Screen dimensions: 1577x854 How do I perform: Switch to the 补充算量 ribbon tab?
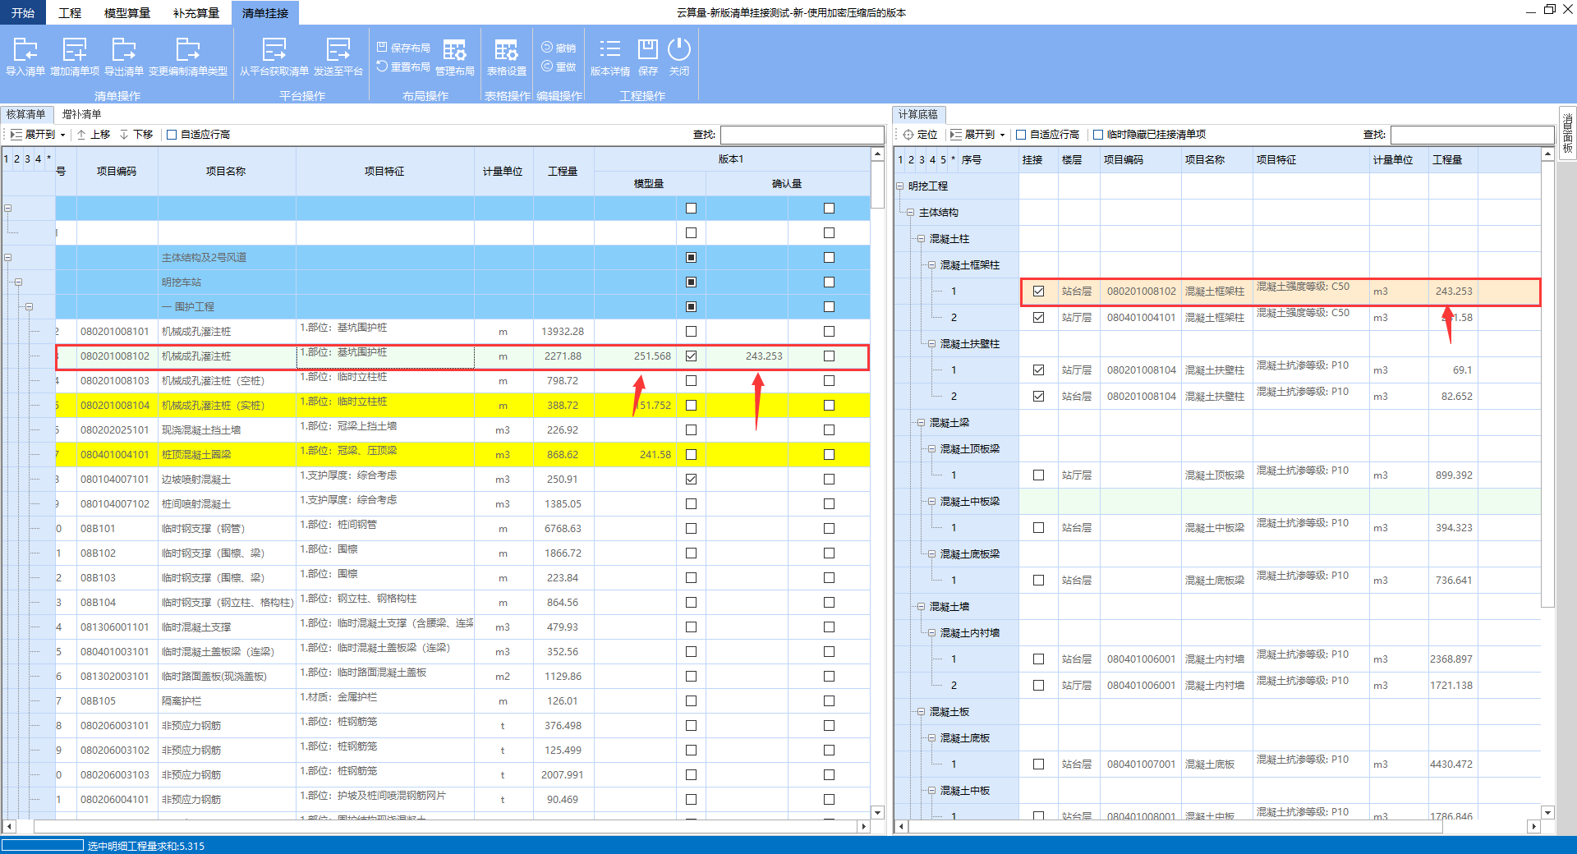click(196, 12)
